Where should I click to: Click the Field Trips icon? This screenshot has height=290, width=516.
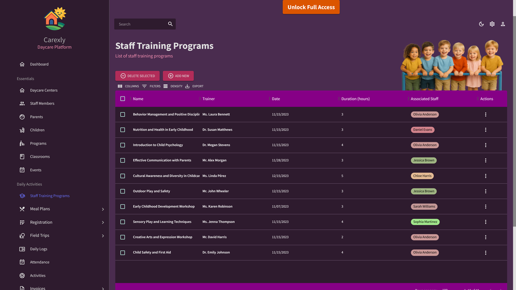22,236
